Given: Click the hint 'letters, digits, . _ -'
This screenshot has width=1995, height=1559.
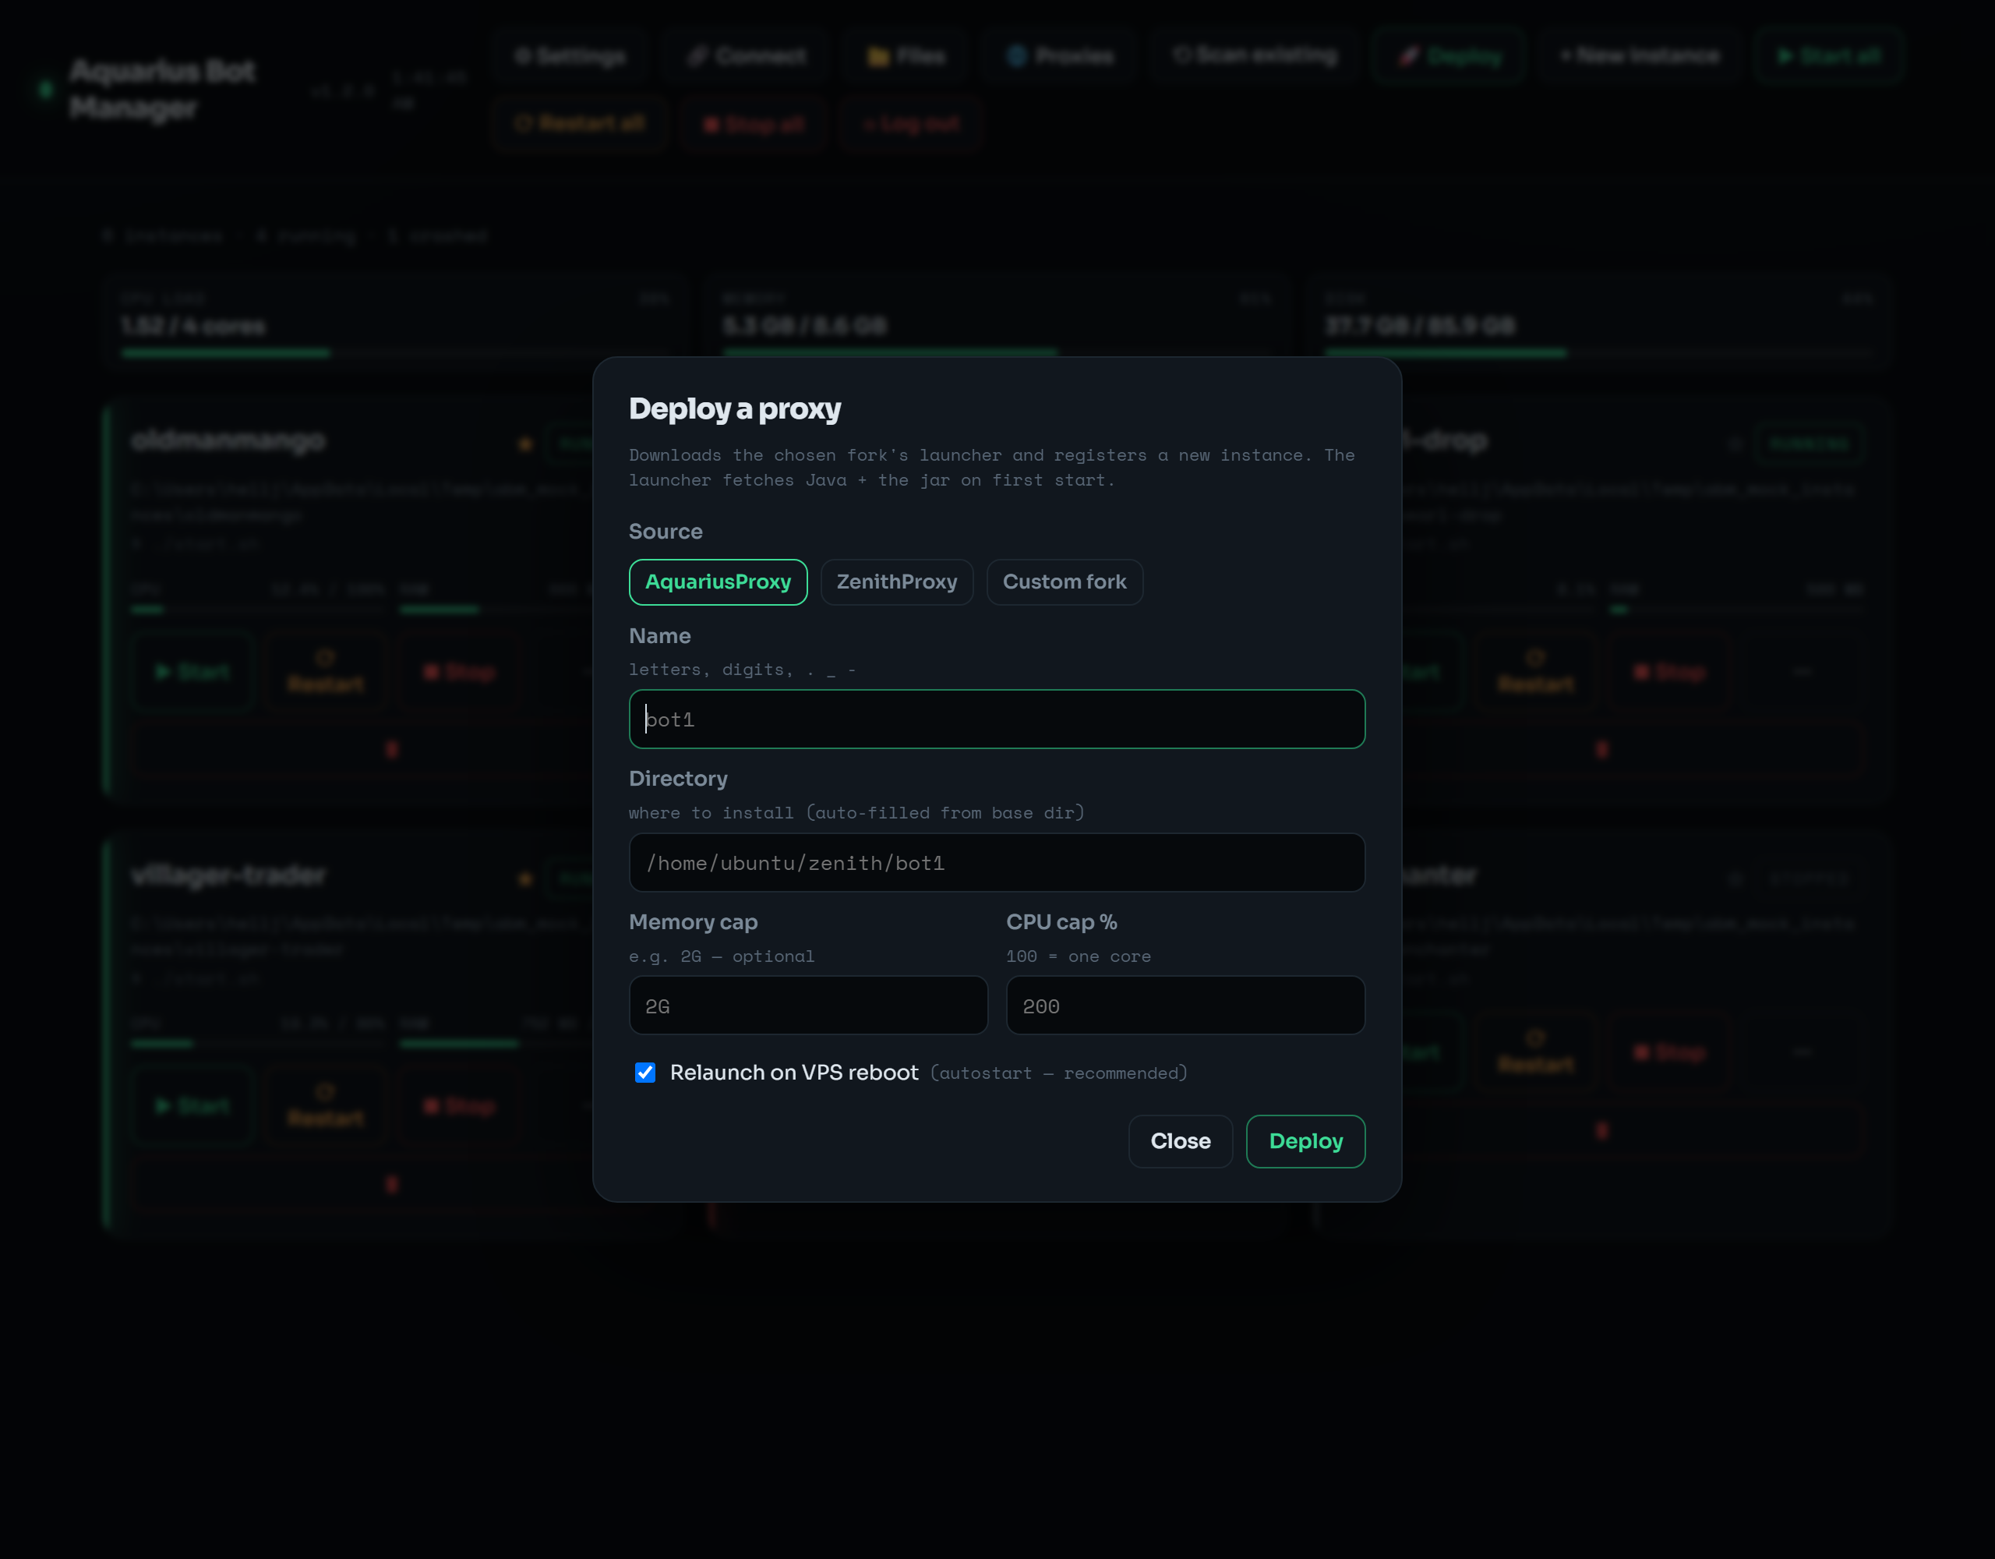Looking at the screenshot, I should 742,670.
